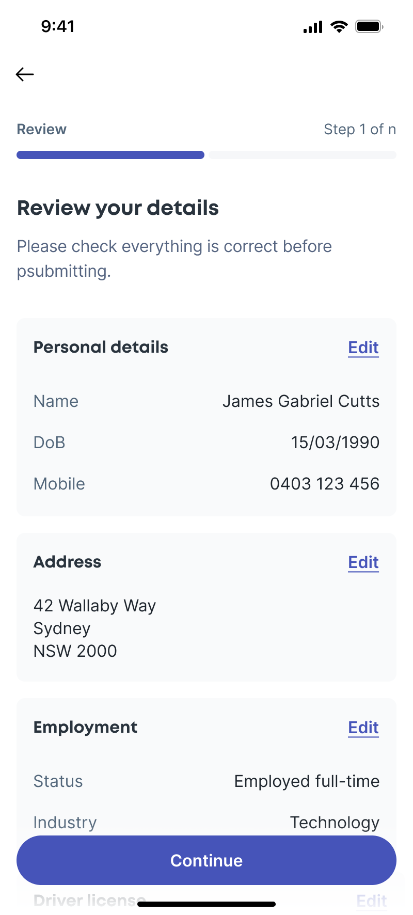
Task: Tap the Technology industry value
Action: [335, 823]
